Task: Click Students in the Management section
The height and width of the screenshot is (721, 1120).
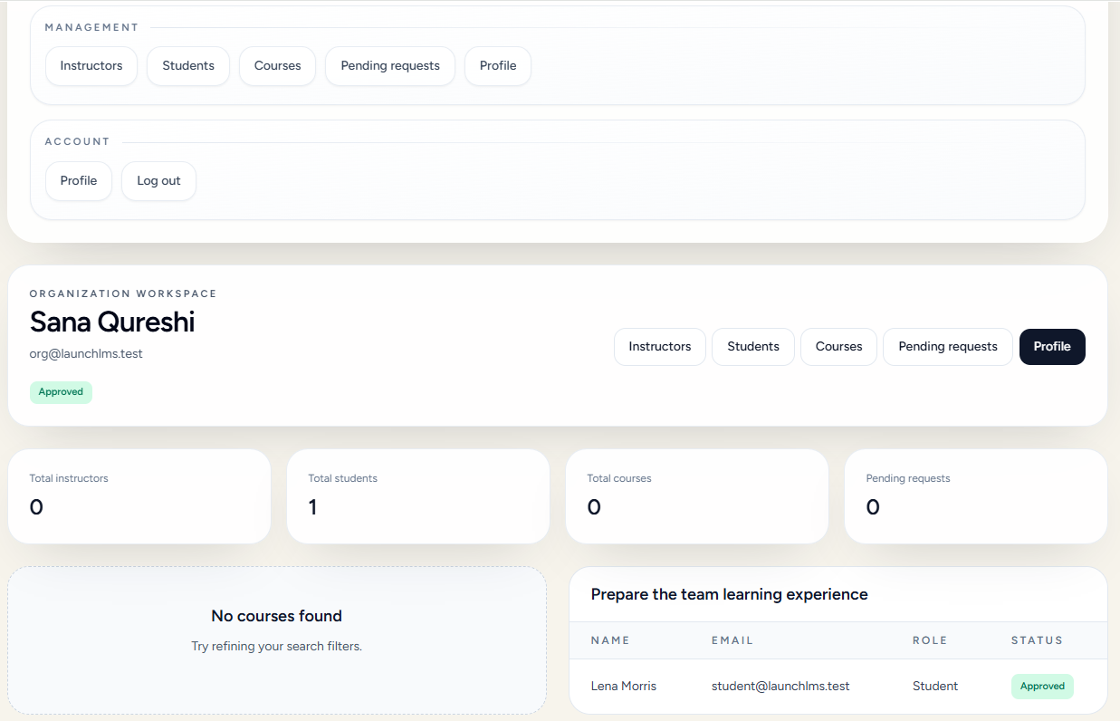Action: 187,65
